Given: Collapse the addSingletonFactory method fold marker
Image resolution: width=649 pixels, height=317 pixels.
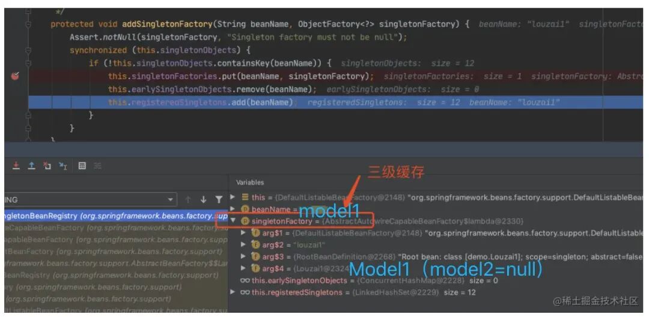Looking at the screenshot, I should click(x=28, y=25).
